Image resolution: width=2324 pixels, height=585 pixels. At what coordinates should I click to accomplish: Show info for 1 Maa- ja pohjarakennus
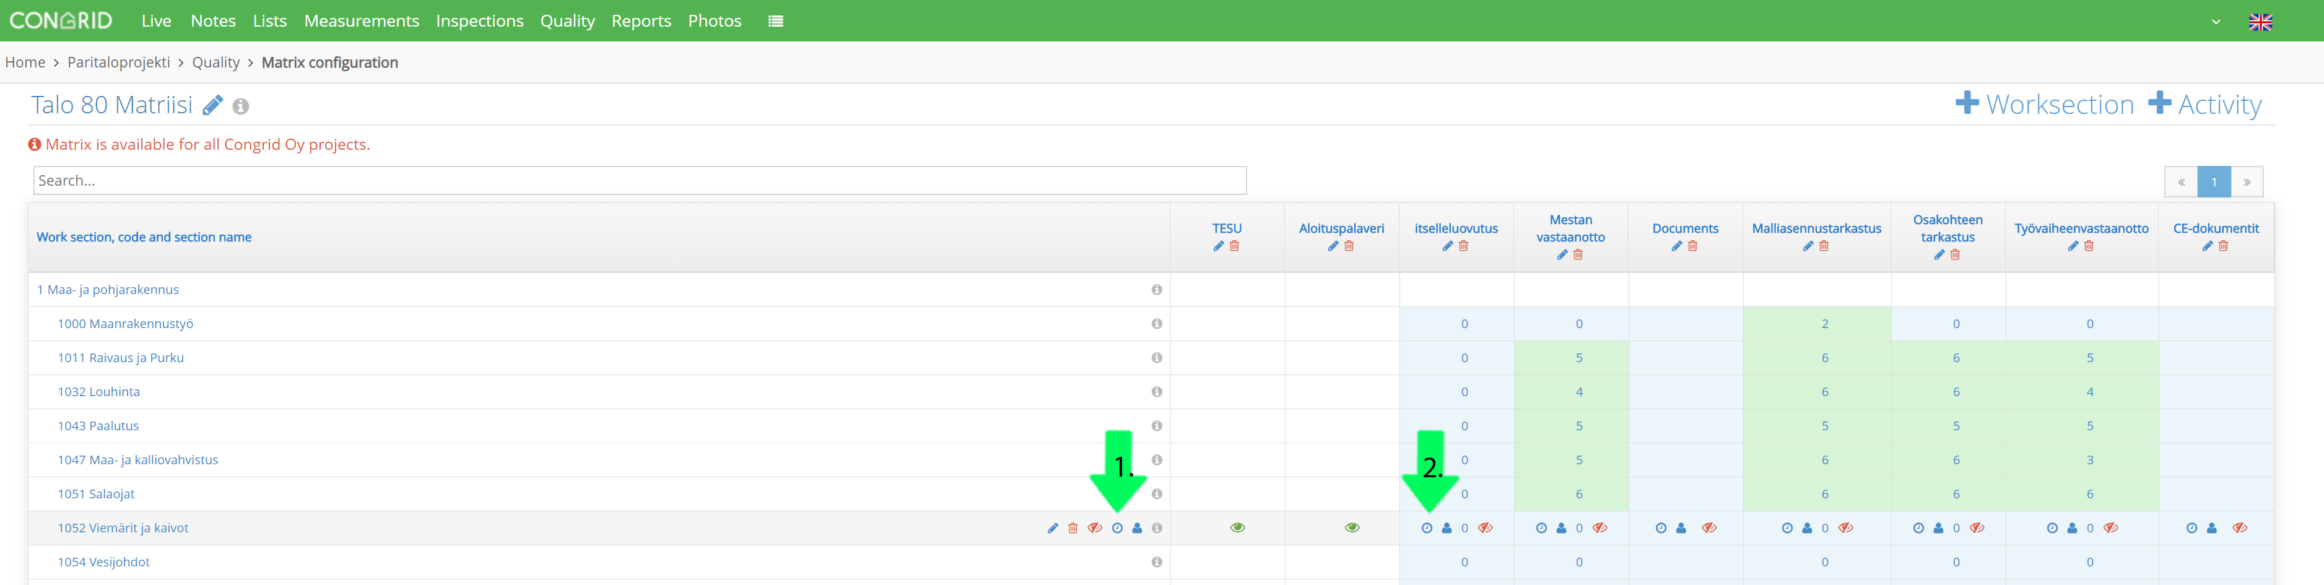(x=1157, y=289)
